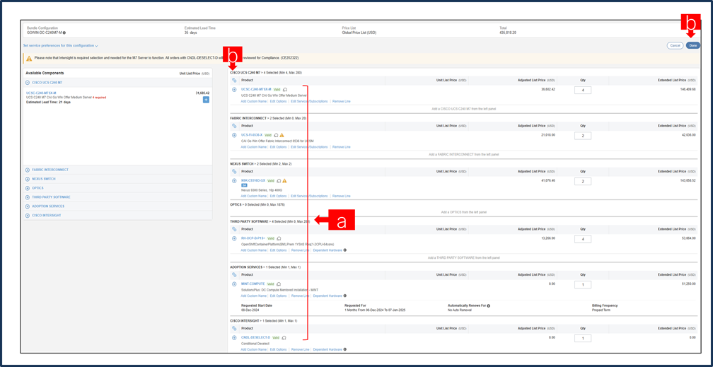Viewport: 713px width, 367px height.
Task: Expand ADOPTION SERVICES in Available Components
Action: pyautogui.click(x=28, y=206)
